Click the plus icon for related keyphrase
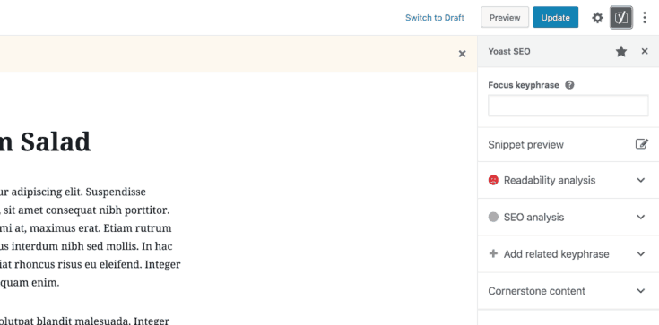Viewport: 659px width, 325px height. (x=493, y=253)
